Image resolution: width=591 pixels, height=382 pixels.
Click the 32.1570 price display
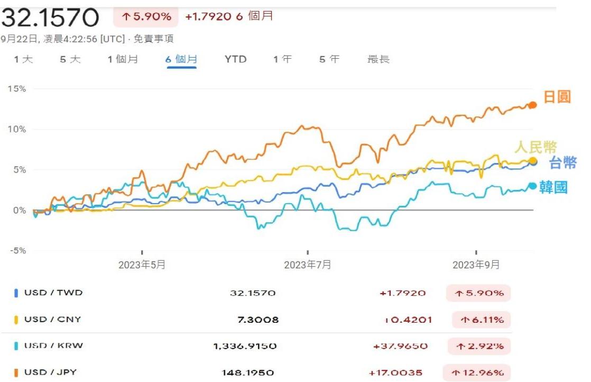coord(49,16)
